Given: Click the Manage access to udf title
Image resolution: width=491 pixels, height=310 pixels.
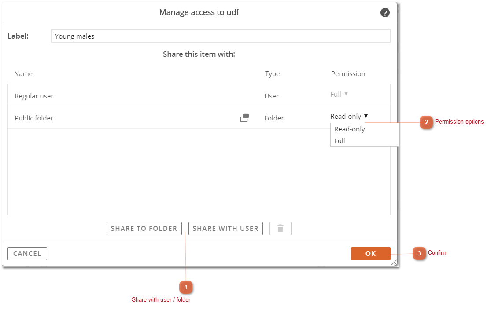Looking at the screenshot, I should 199,12.
